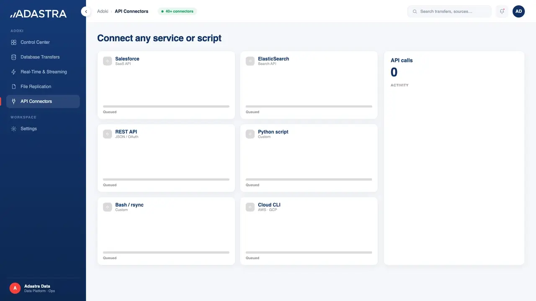Viewport: 536px width, 301px height.
Task: Click the ACTIVITY label in API calls panel
Action: pos(399,85)
